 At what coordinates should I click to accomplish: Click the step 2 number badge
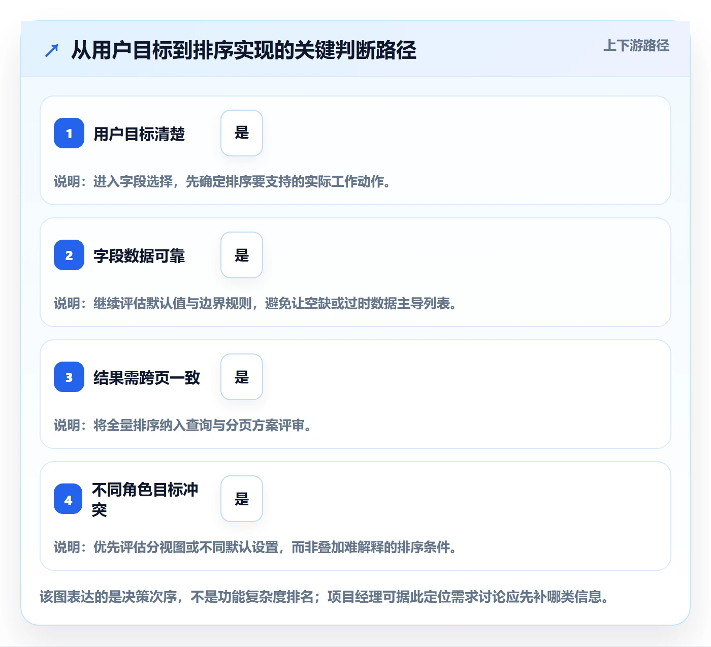(69, 255)
